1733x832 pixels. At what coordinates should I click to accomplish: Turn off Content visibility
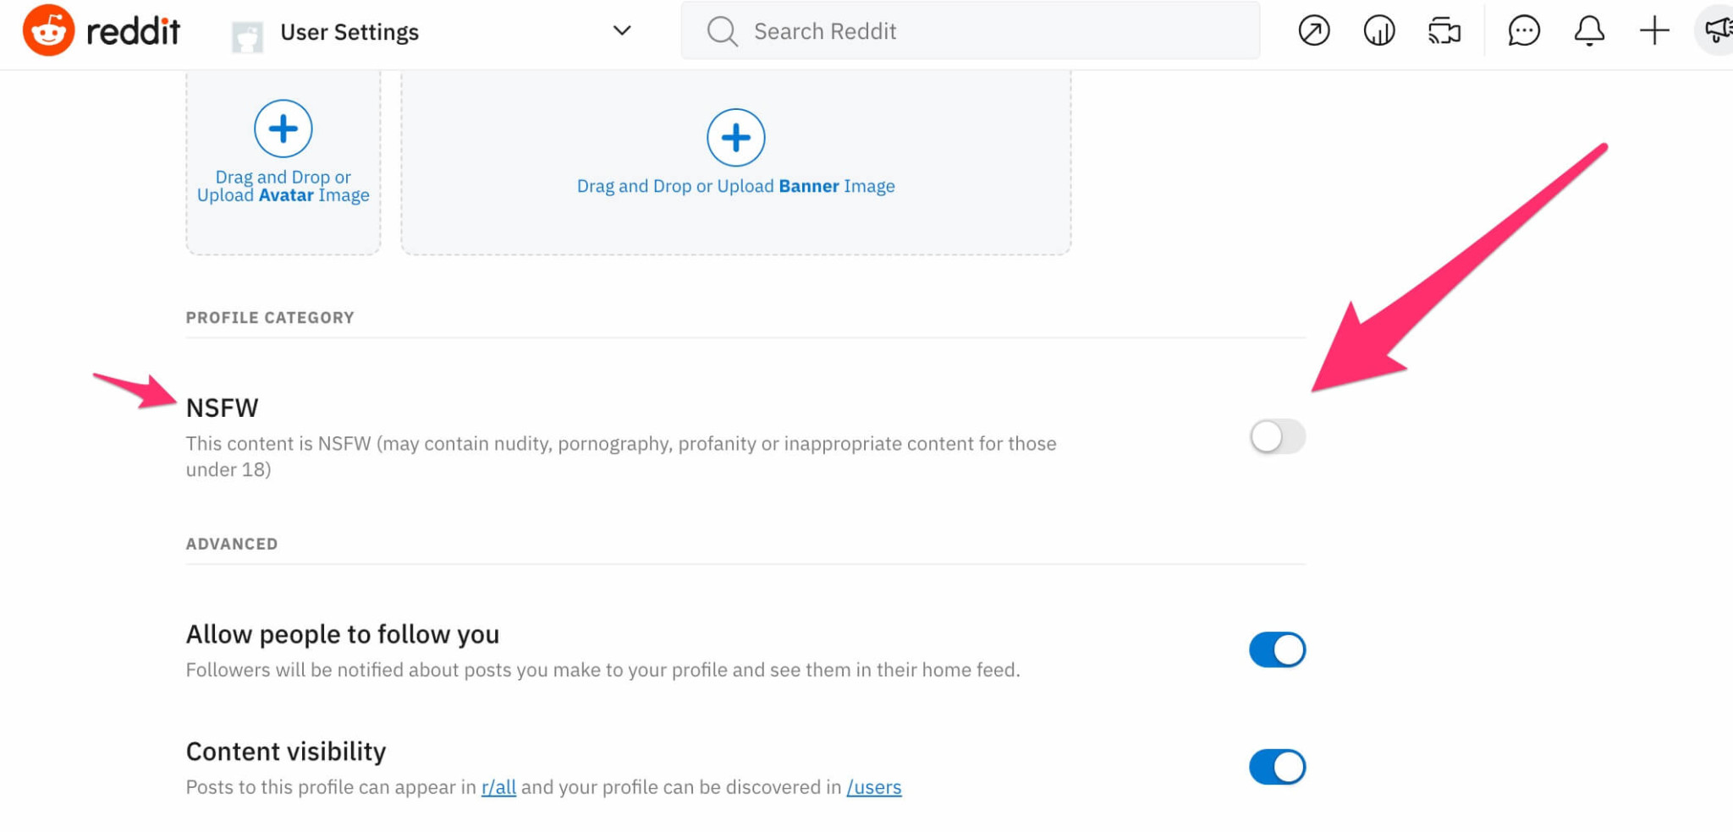(x=1277, y=766)
